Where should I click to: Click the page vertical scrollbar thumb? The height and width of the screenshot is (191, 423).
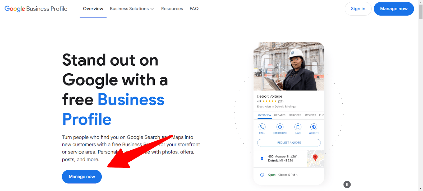(421, 12)
